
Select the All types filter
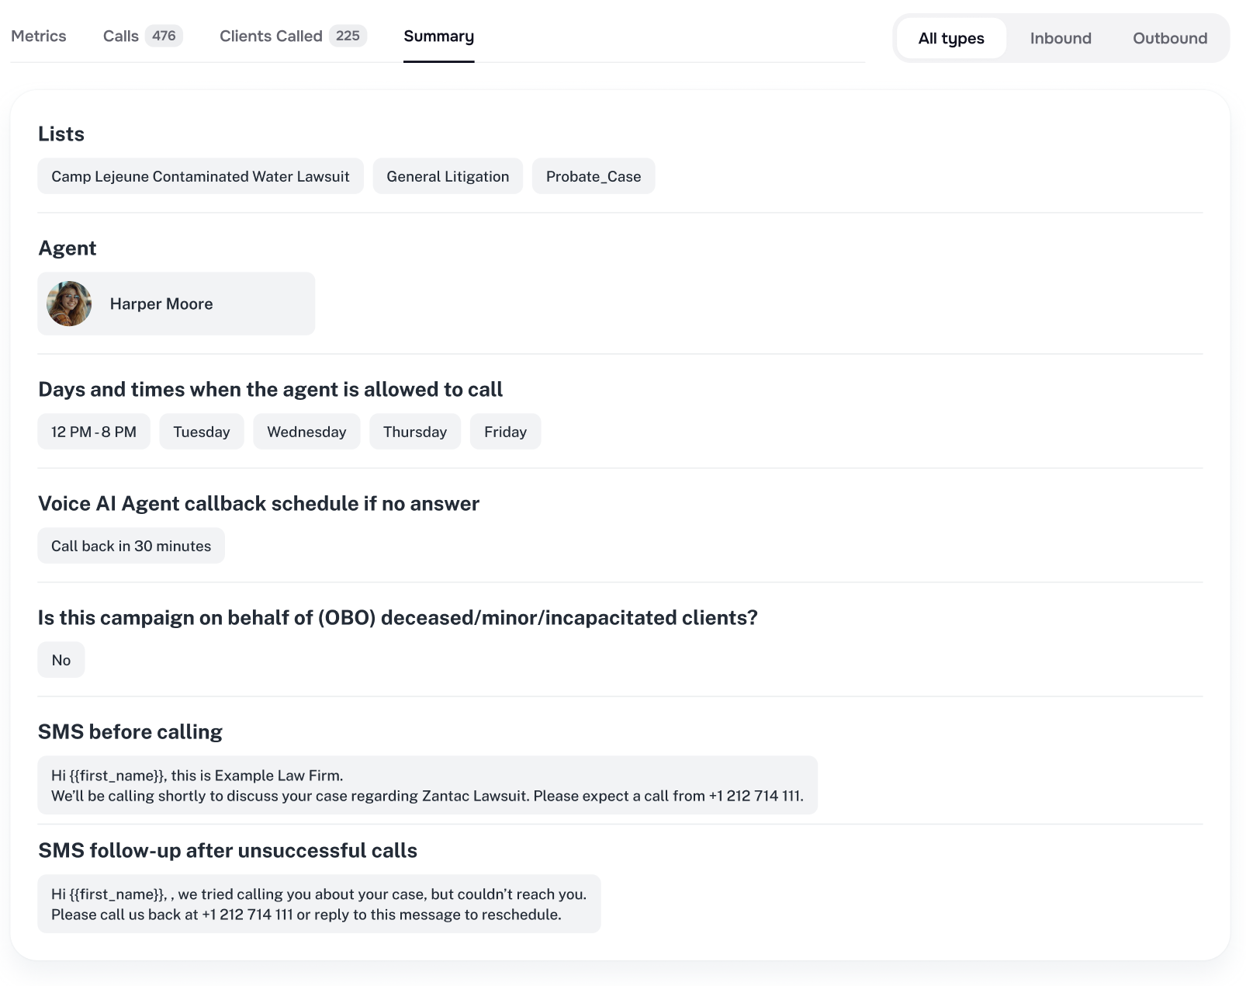(950, 38)
